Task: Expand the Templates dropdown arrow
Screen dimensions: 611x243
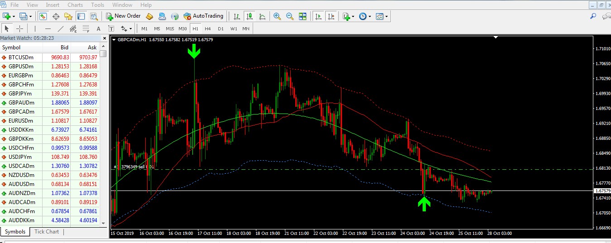Action: [x=387, y=16]
